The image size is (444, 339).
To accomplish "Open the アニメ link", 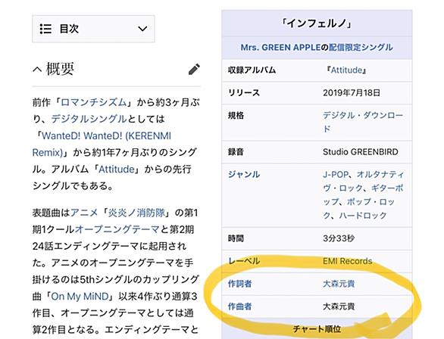I will point(84,213).
